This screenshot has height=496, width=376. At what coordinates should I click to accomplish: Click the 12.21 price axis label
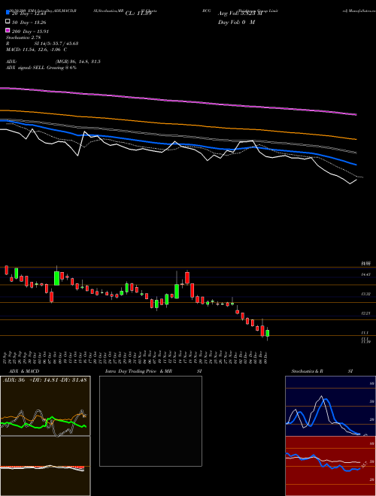coord(366,313)
